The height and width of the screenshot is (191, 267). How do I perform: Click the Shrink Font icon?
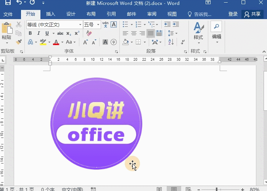click(94, 42)
